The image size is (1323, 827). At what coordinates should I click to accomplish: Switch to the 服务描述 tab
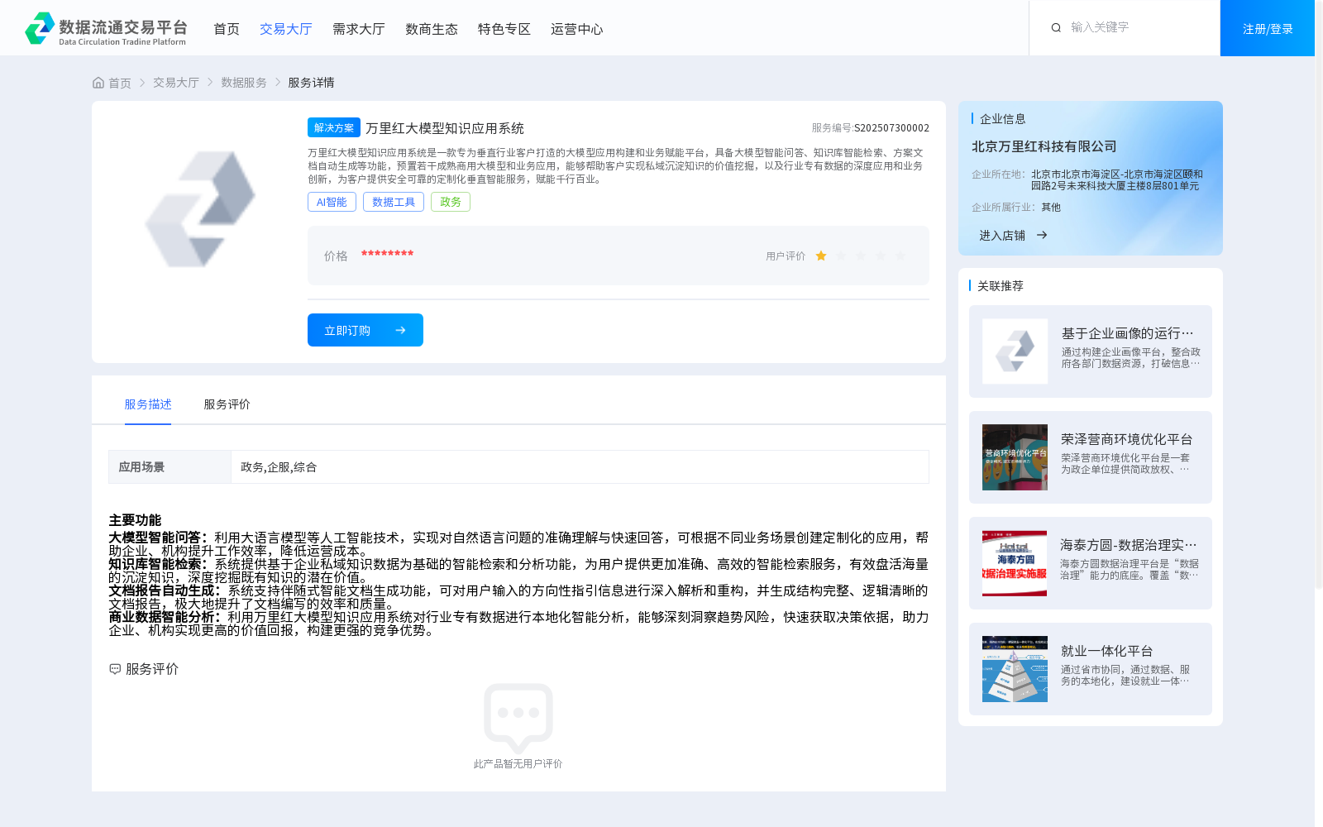148,404
